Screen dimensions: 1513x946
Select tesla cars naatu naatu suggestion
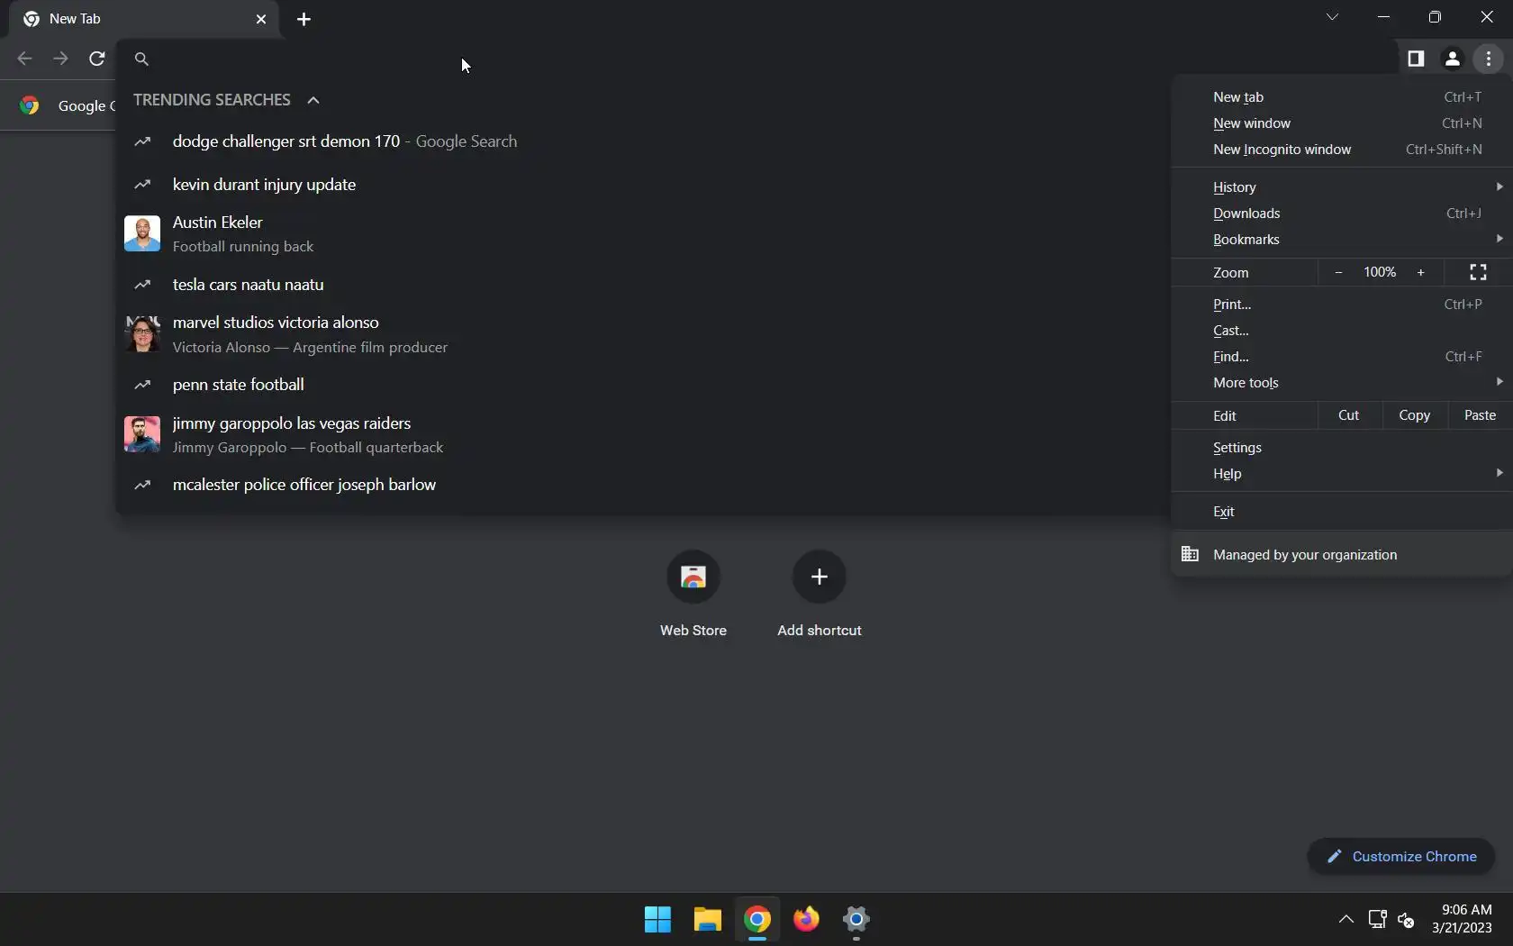point(643,285)
